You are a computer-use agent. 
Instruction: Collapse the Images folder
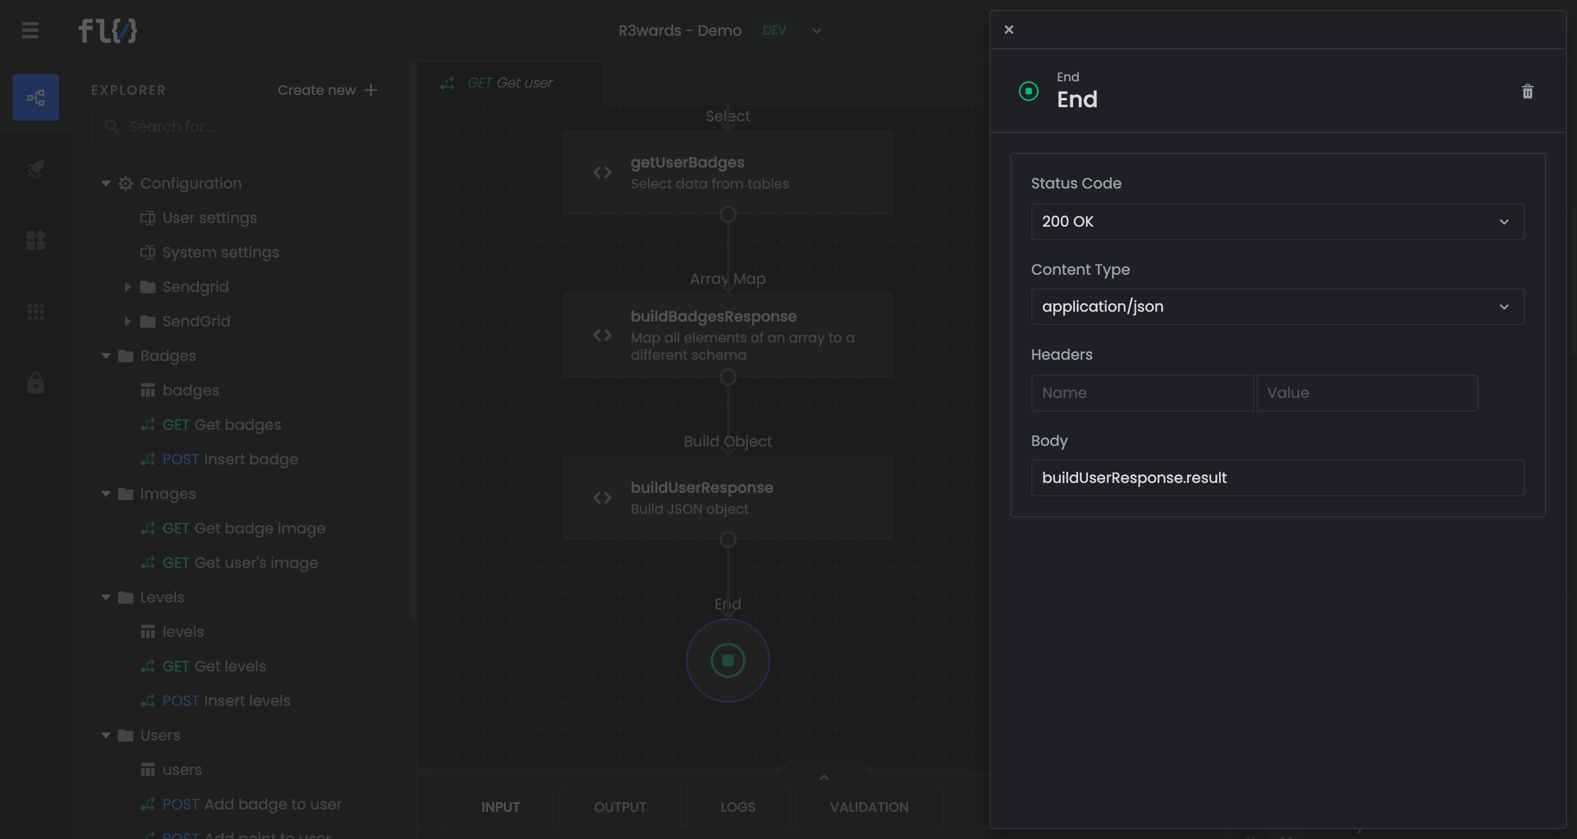(x=106, y=494)
